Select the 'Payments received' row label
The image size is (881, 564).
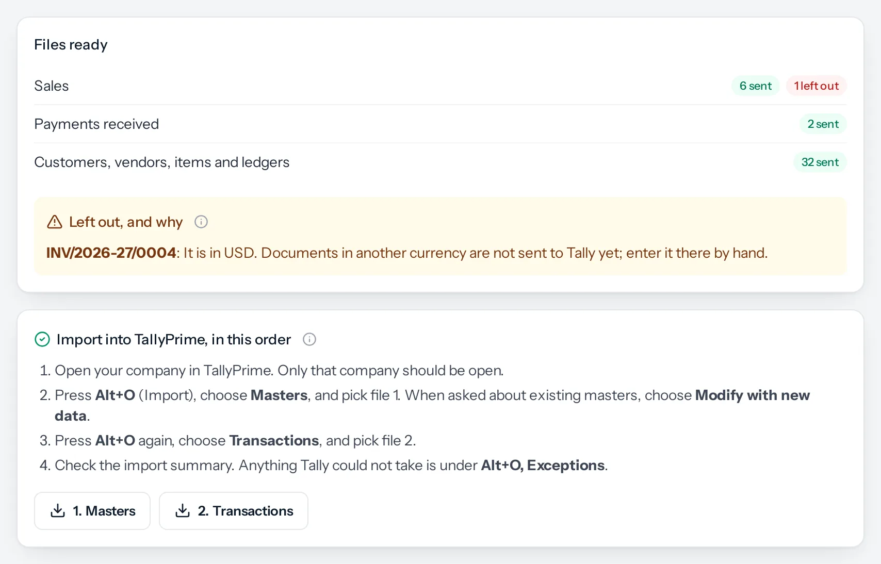96,124
